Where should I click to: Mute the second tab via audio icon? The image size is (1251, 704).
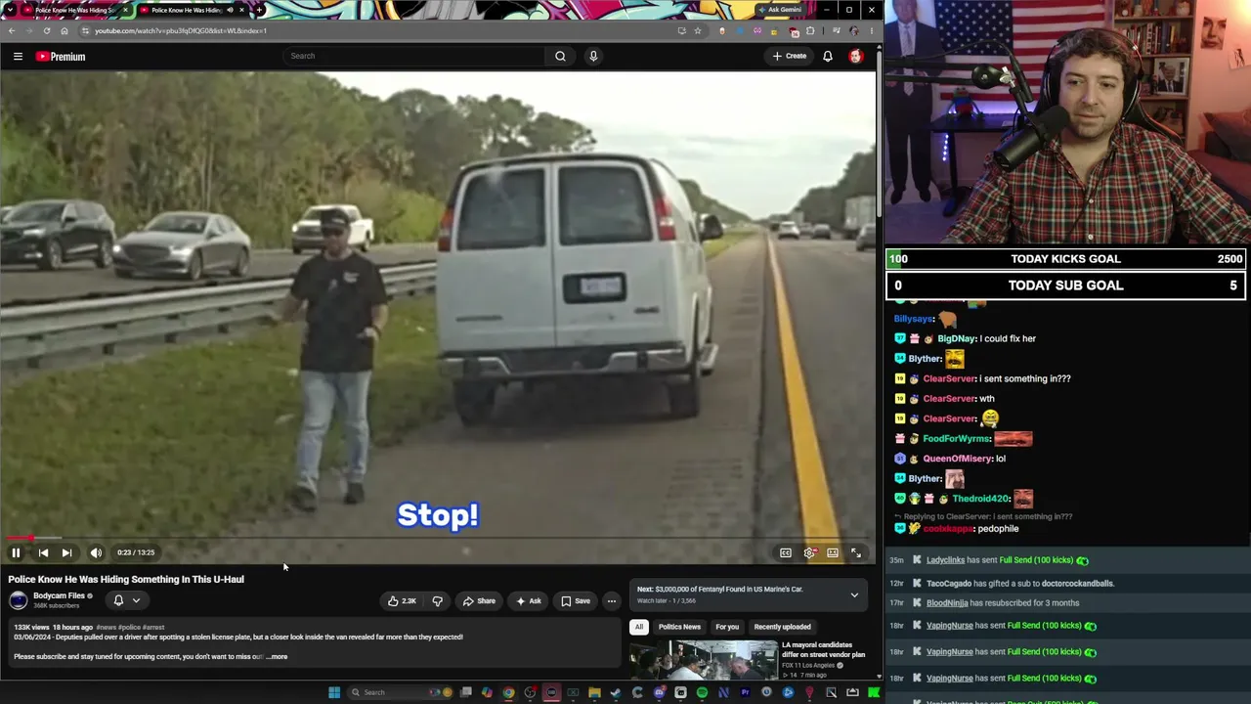coord(230,10)
